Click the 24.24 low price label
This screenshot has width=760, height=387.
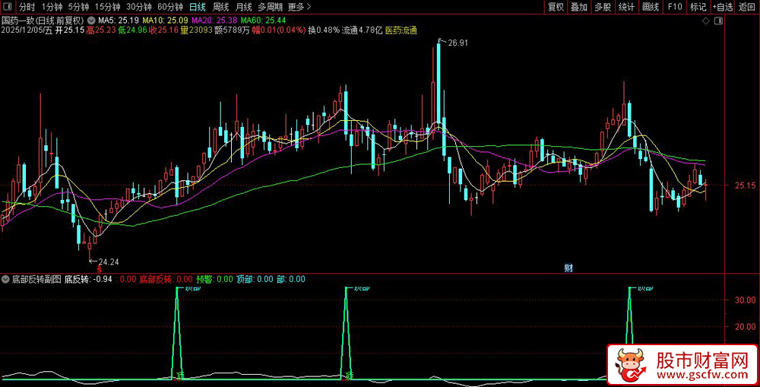[109, 262]
